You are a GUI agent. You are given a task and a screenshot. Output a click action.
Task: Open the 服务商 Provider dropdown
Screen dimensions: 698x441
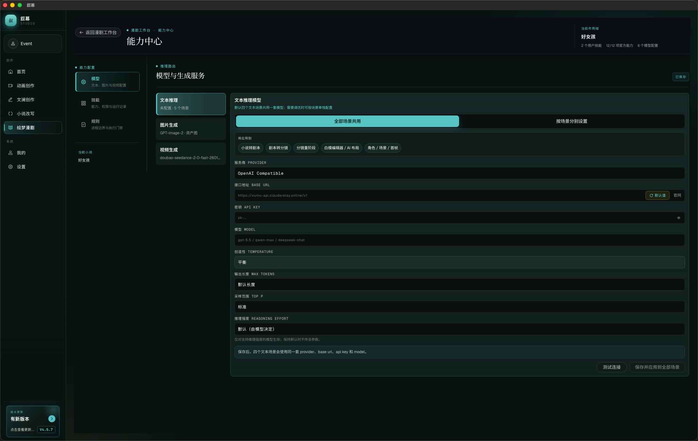click(x=459, y=173)
